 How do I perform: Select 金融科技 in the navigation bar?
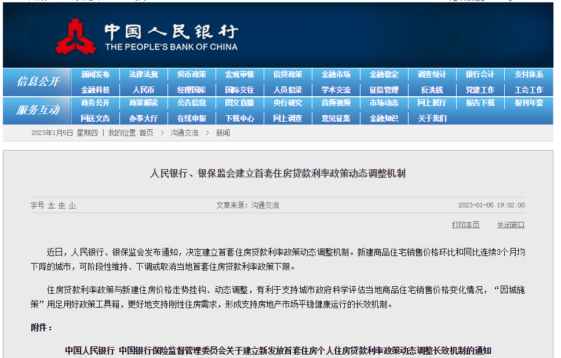95,90
